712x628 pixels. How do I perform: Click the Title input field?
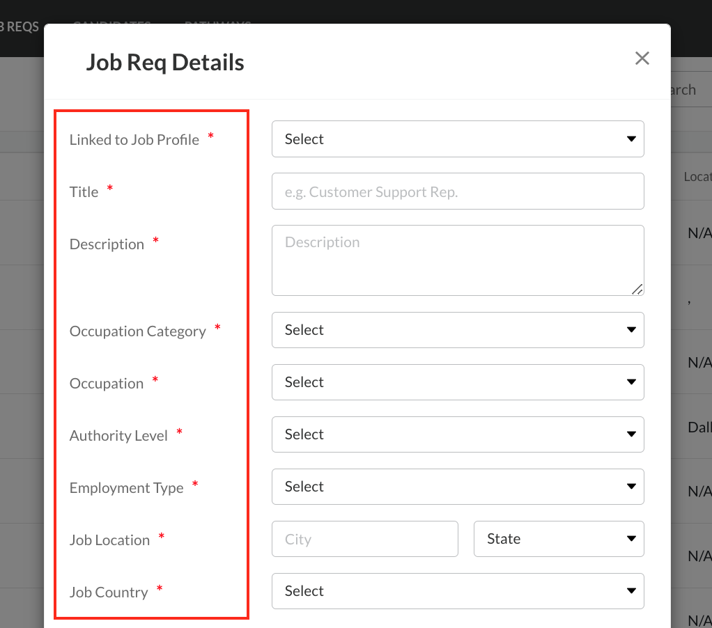458,191
